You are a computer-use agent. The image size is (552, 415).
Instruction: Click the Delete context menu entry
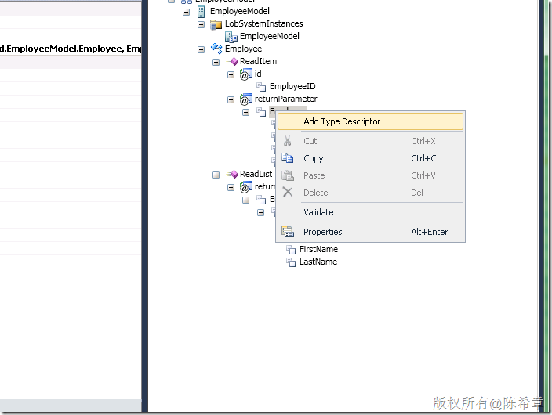[x=370, y=193]
